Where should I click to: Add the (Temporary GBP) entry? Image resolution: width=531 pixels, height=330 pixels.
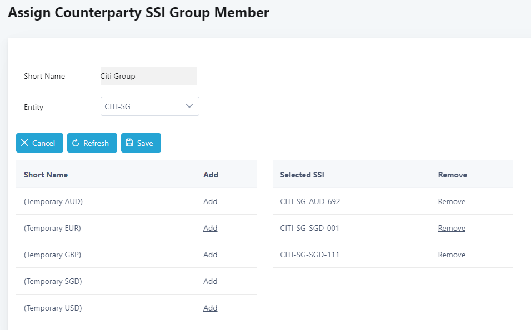pos(210,255)
